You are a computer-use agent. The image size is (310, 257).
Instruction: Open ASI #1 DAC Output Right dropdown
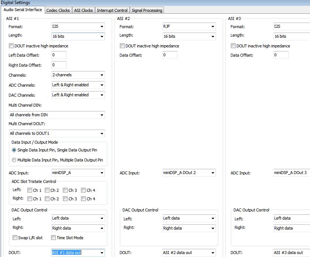point(78,228)
